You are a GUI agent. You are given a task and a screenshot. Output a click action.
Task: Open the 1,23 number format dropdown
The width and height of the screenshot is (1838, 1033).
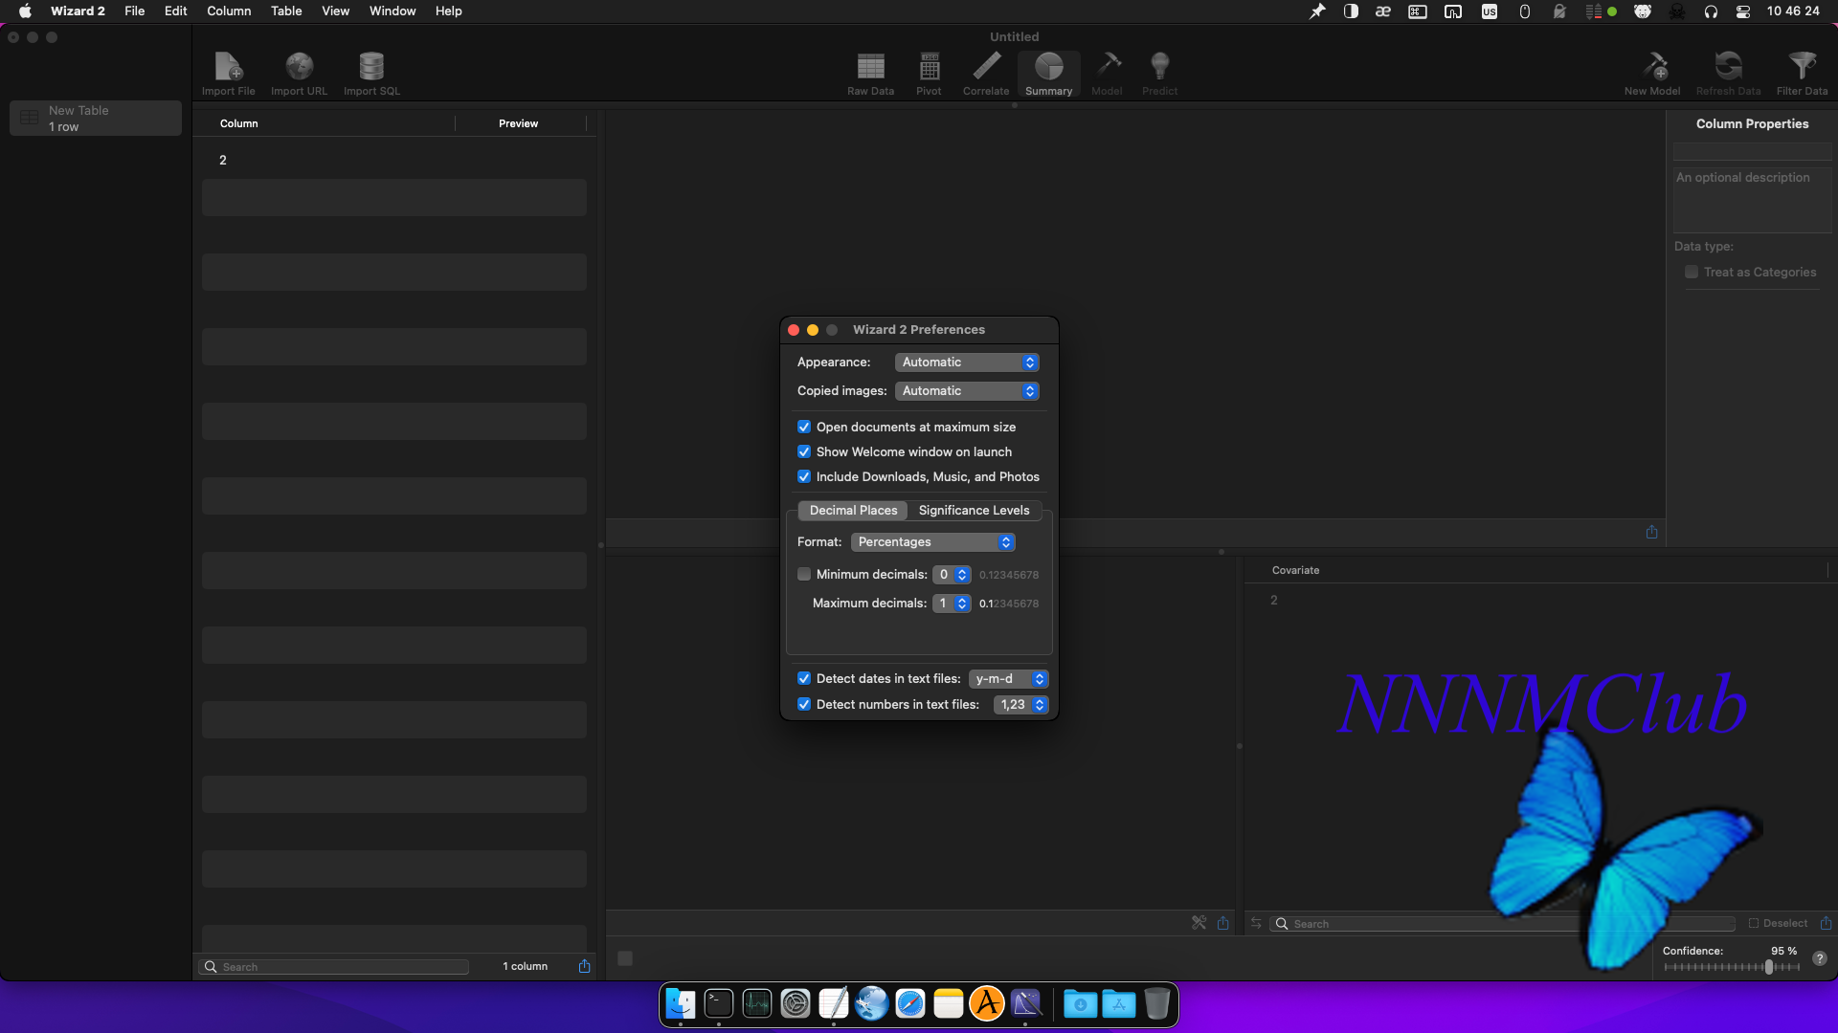point(1021,704)
